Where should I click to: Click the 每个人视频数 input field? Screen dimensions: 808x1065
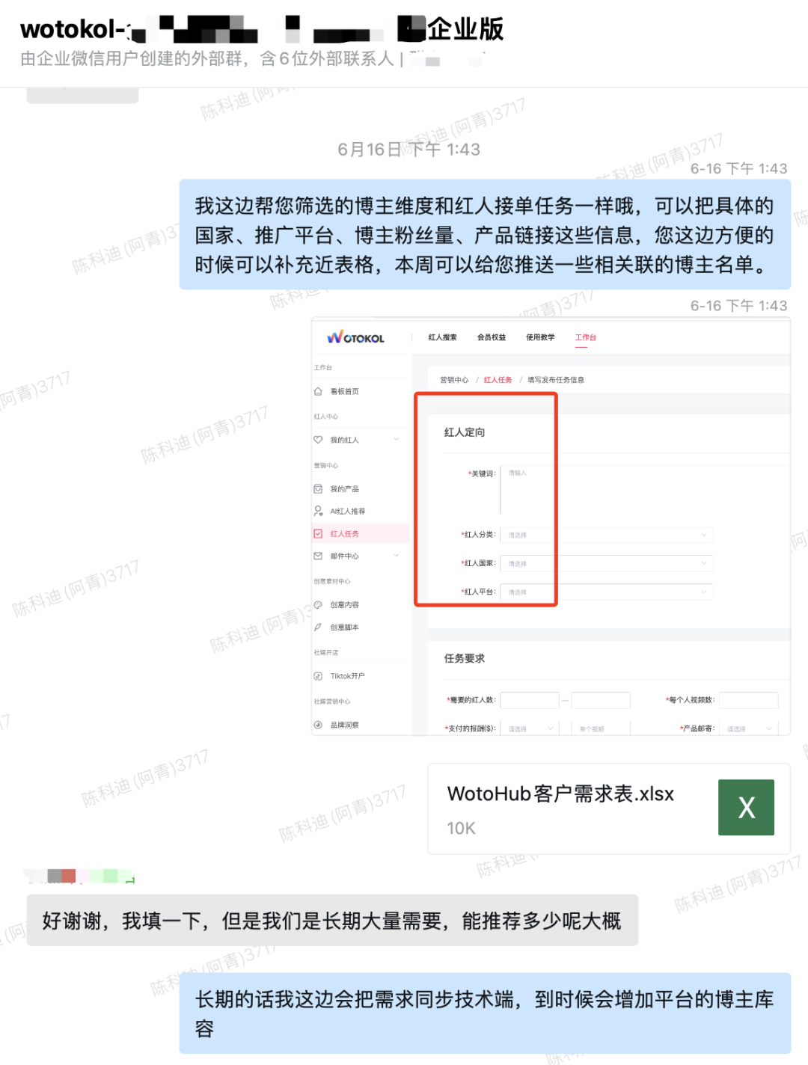(x=749, y=700)
